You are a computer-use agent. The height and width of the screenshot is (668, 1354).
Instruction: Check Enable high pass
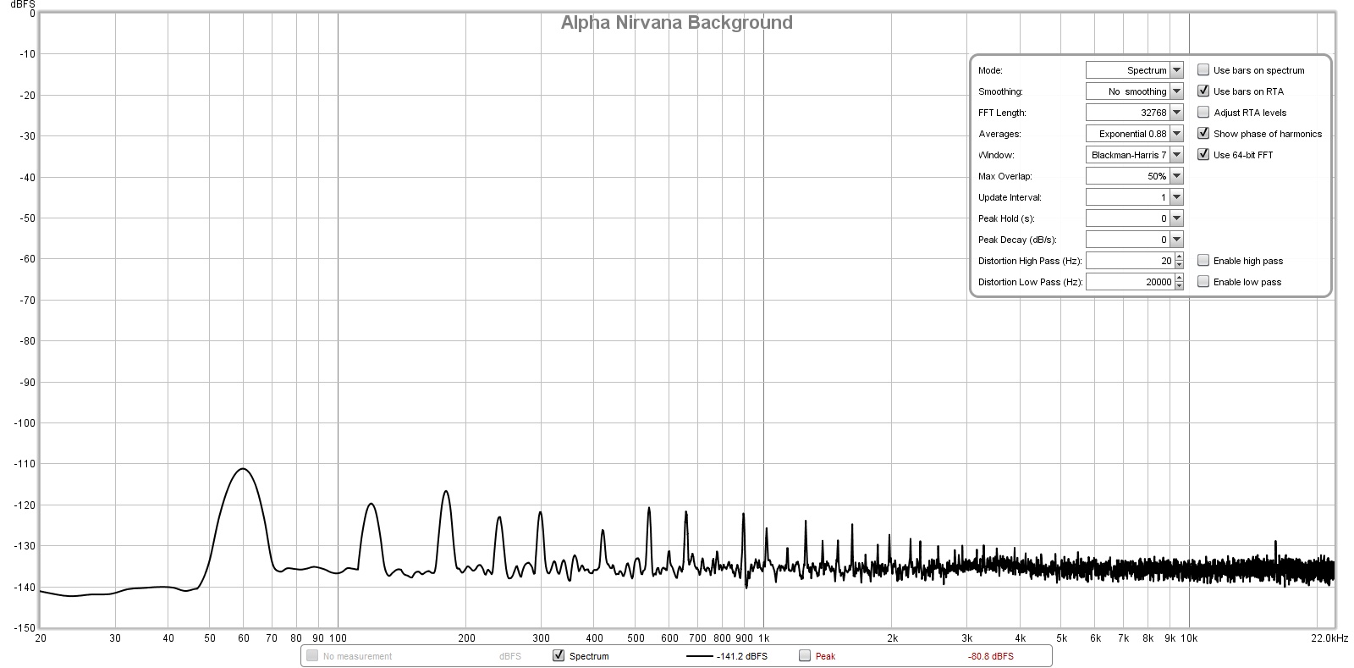click(1203, 261)
